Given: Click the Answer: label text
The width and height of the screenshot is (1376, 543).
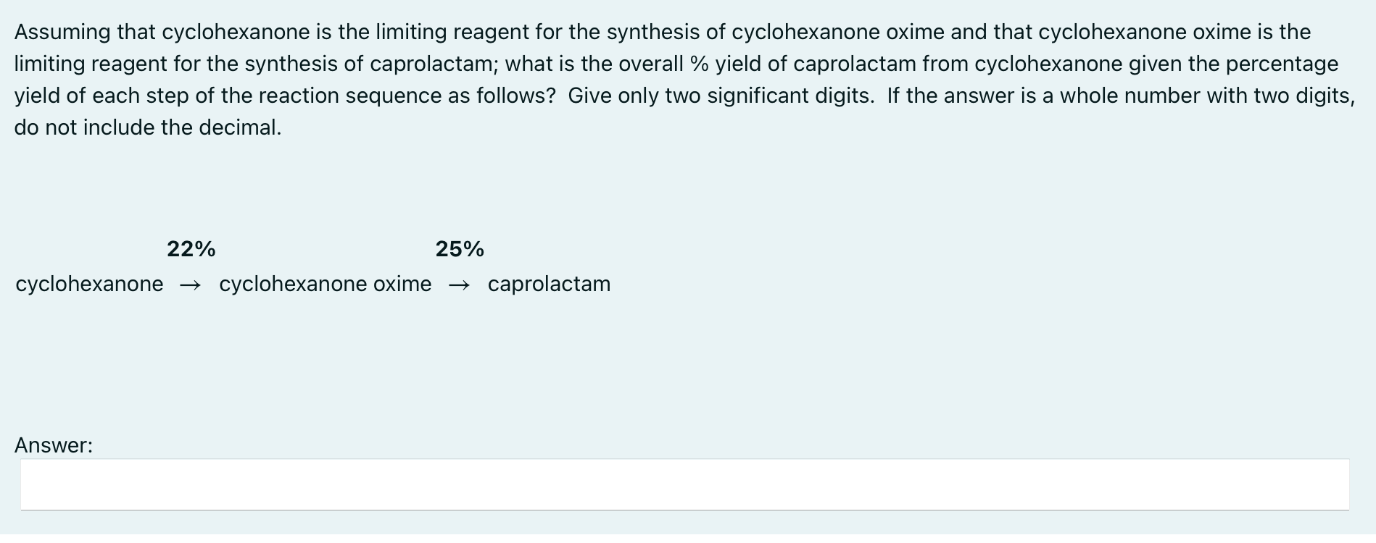Looking at the screenshot, I should [x=52, y=445].
